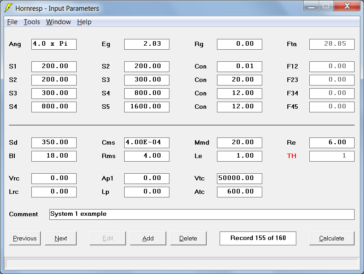Click the Eg input showing 2.83

[147, 44]
